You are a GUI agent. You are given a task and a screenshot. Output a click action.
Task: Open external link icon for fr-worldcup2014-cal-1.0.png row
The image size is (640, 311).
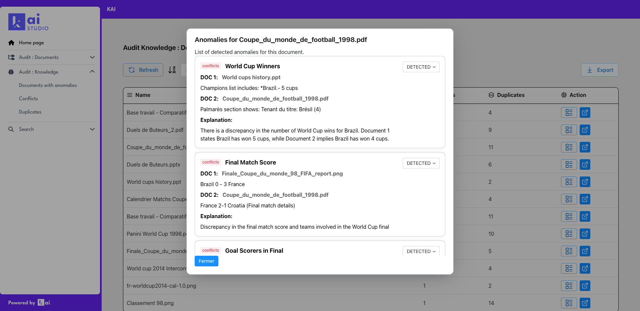(585, 286)
